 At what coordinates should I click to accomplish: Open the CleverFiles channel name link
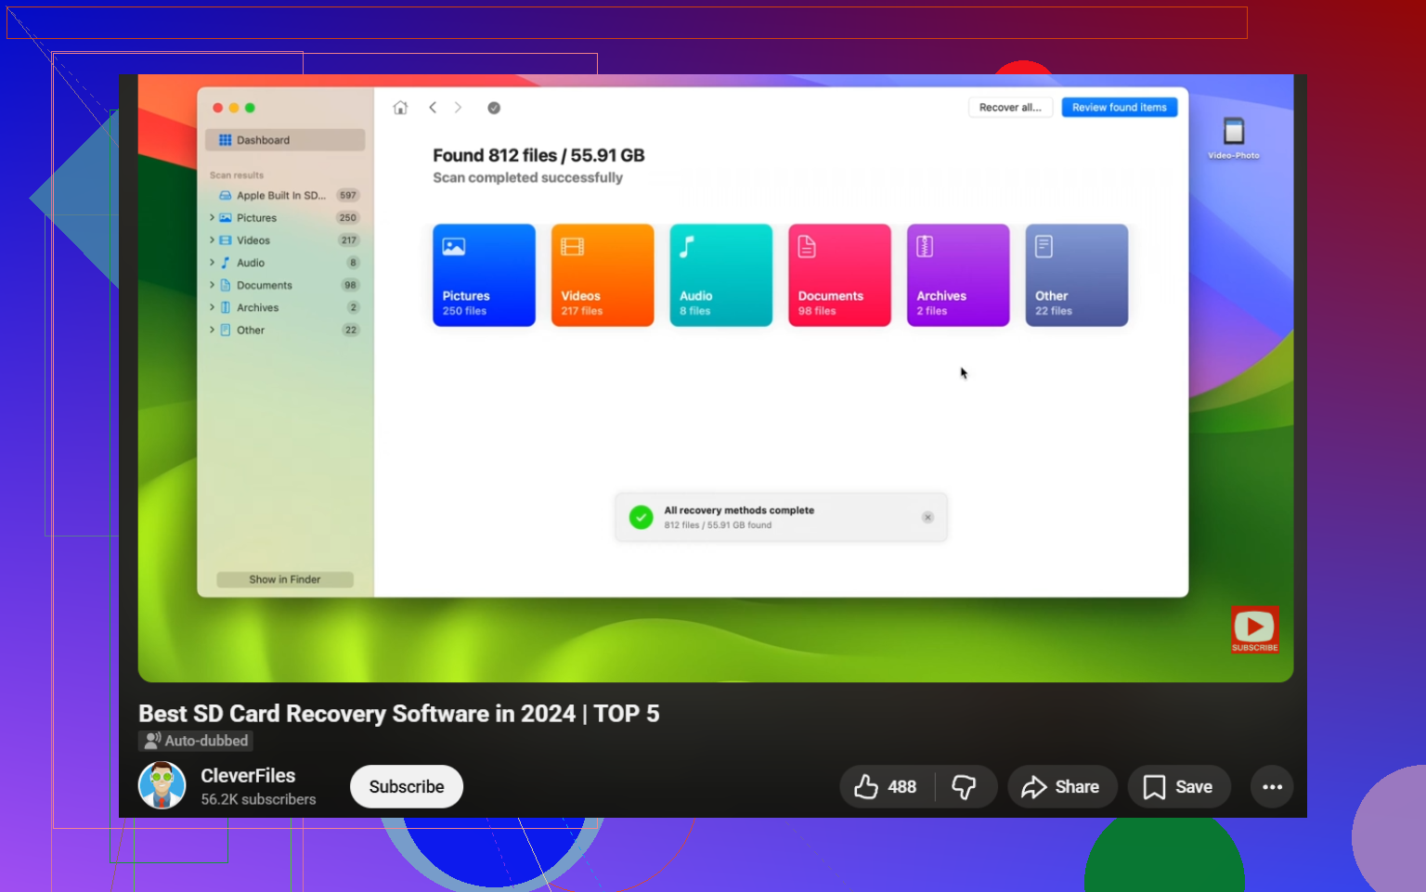[248, 776]
